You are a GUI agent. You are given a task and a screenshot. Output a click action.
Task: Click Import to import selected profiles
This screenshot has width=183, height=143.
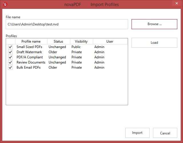[137, 133]
